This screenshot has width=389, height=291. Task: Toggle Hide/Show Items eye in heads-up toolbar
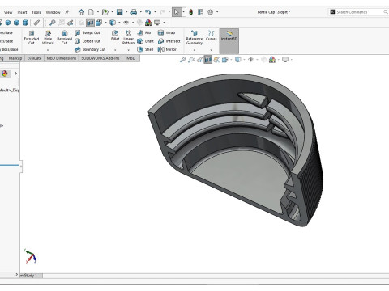[x=250, y=60]
